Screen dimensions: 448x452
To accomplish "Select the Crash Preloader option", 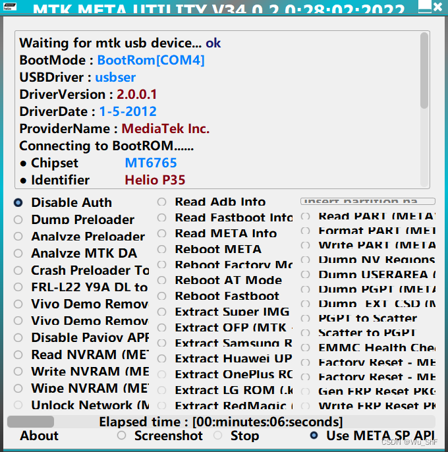I will click(x=81, y=270).
